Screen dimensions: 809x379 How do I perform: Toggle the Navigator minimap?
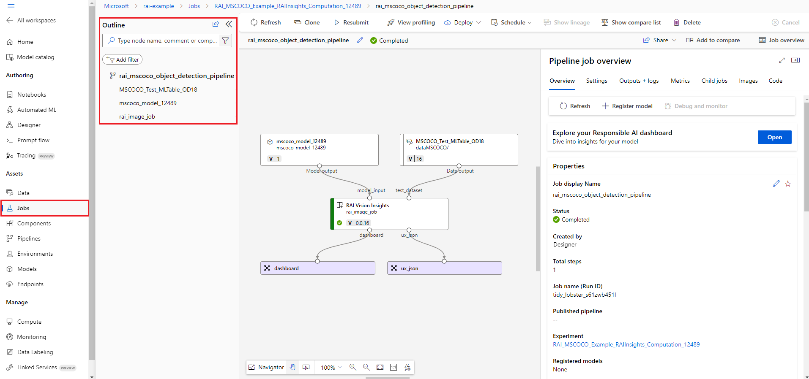point(266,367)
